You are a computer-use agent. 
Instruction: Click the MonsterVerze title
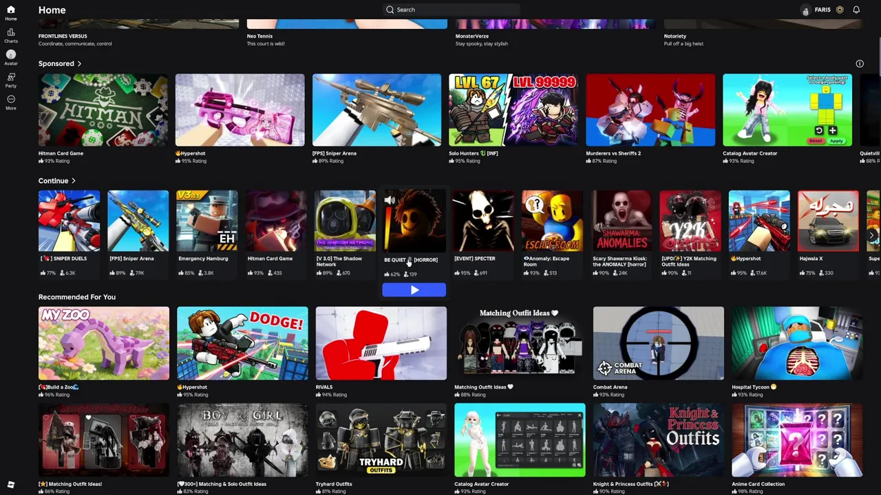coord(471,36)
